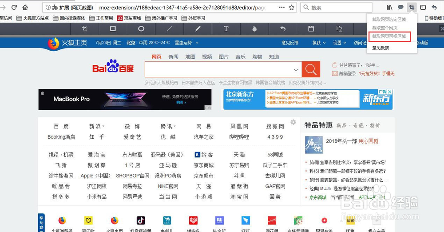Open the 同花顺 app icon
Image resolution: width=444 pixels, height=232 pixels.
272,220
